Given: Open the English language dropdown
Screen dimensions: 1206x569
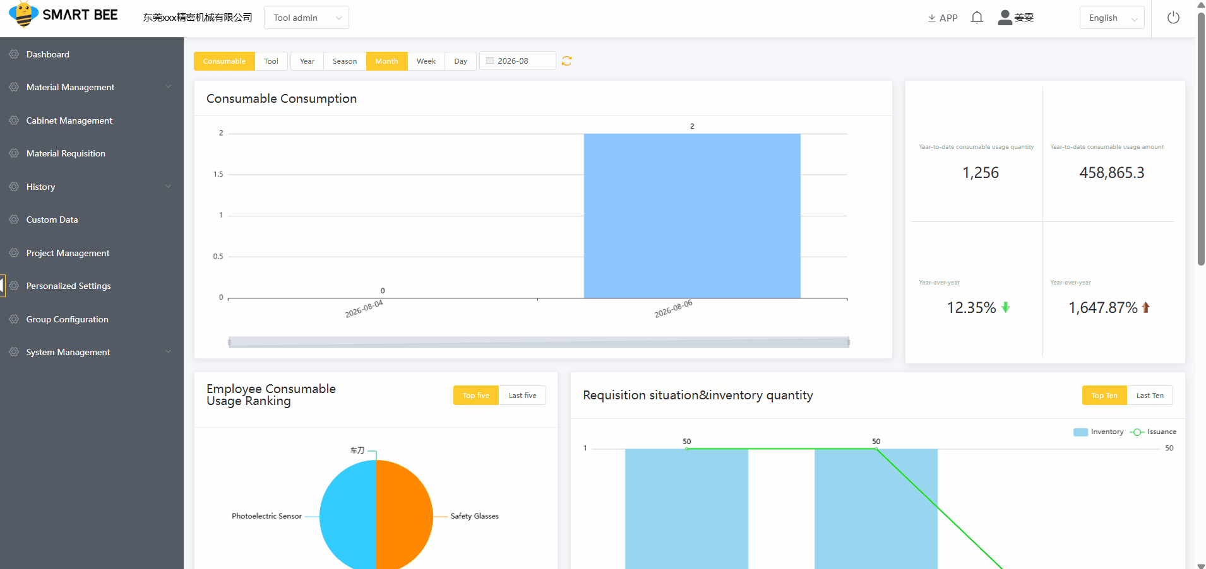Looking at the screenshot, I should (1112, 18).
